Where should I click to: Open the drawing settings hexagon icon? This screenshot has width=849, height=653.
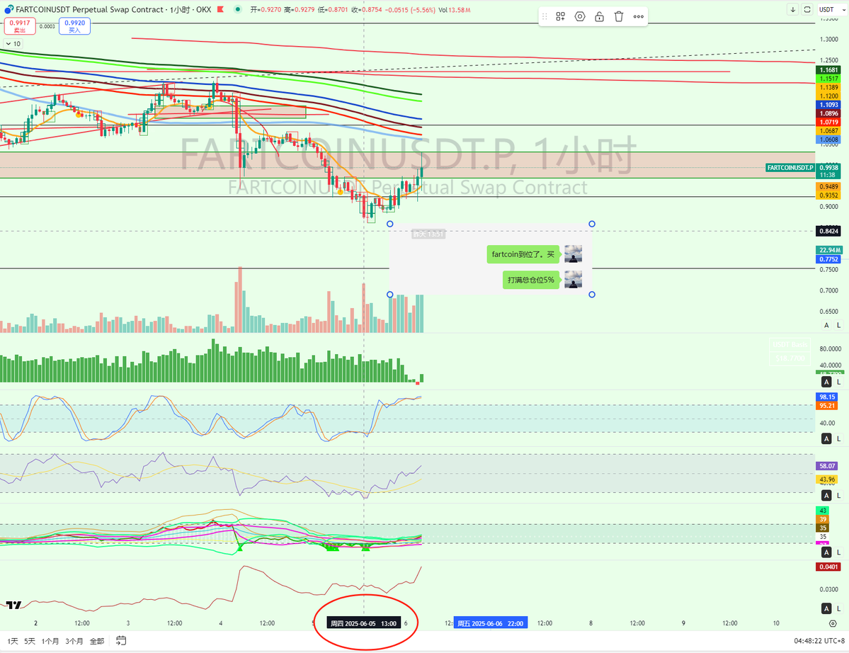click(580, 17)
